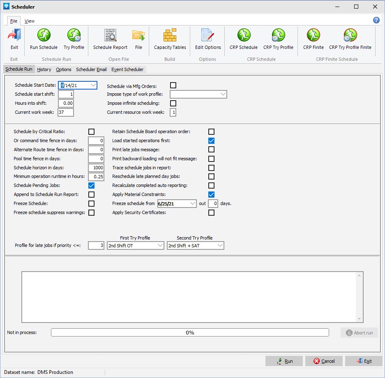The height and width of the screenshot is (378, 385).
Task: Click the Run Schedule toolbar icon
Action: click(44, 36)
